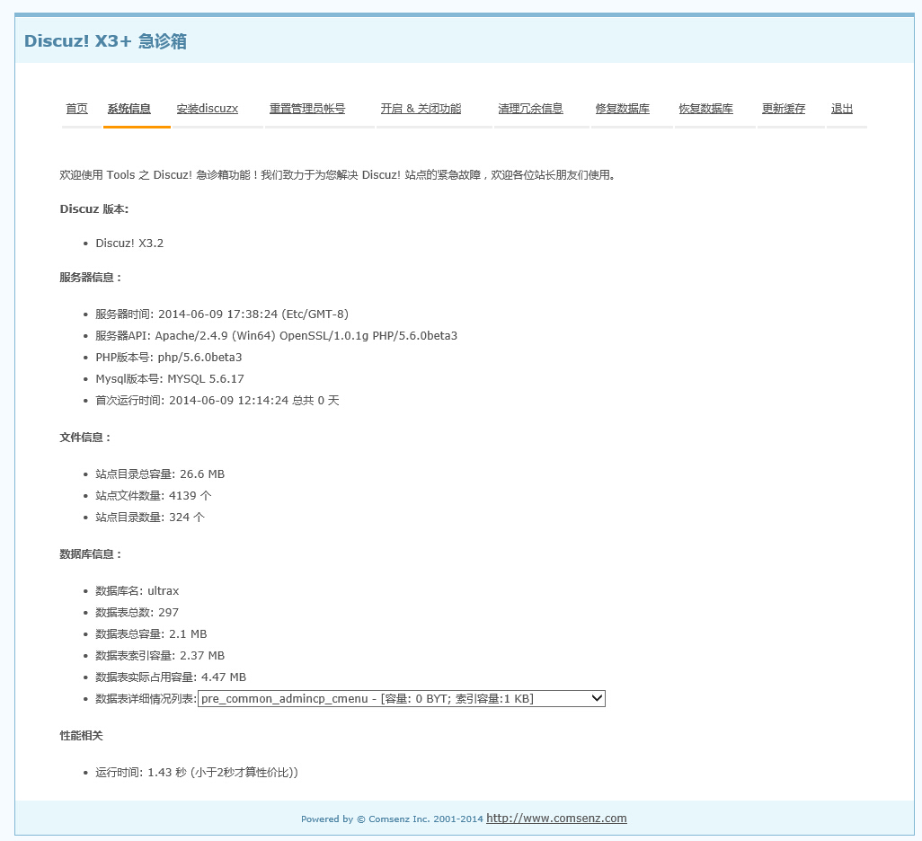
Task: Switch to 开启 & 关闭功能 tab
Action: tap(421, 109)
